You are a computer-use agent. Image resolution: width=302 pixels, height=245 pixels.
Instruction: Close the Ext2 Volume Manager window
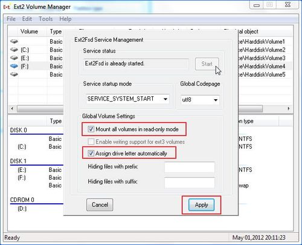288,5
